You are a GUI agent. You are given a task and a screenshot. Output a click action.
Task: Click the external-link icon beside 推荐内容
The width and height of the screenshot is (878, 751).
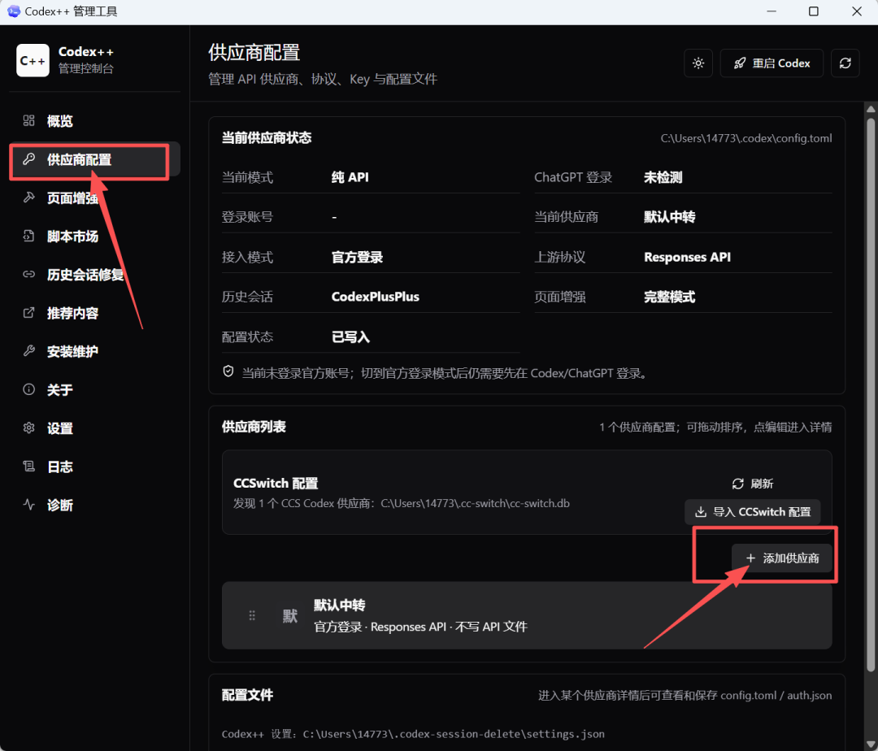pos(28,312)
